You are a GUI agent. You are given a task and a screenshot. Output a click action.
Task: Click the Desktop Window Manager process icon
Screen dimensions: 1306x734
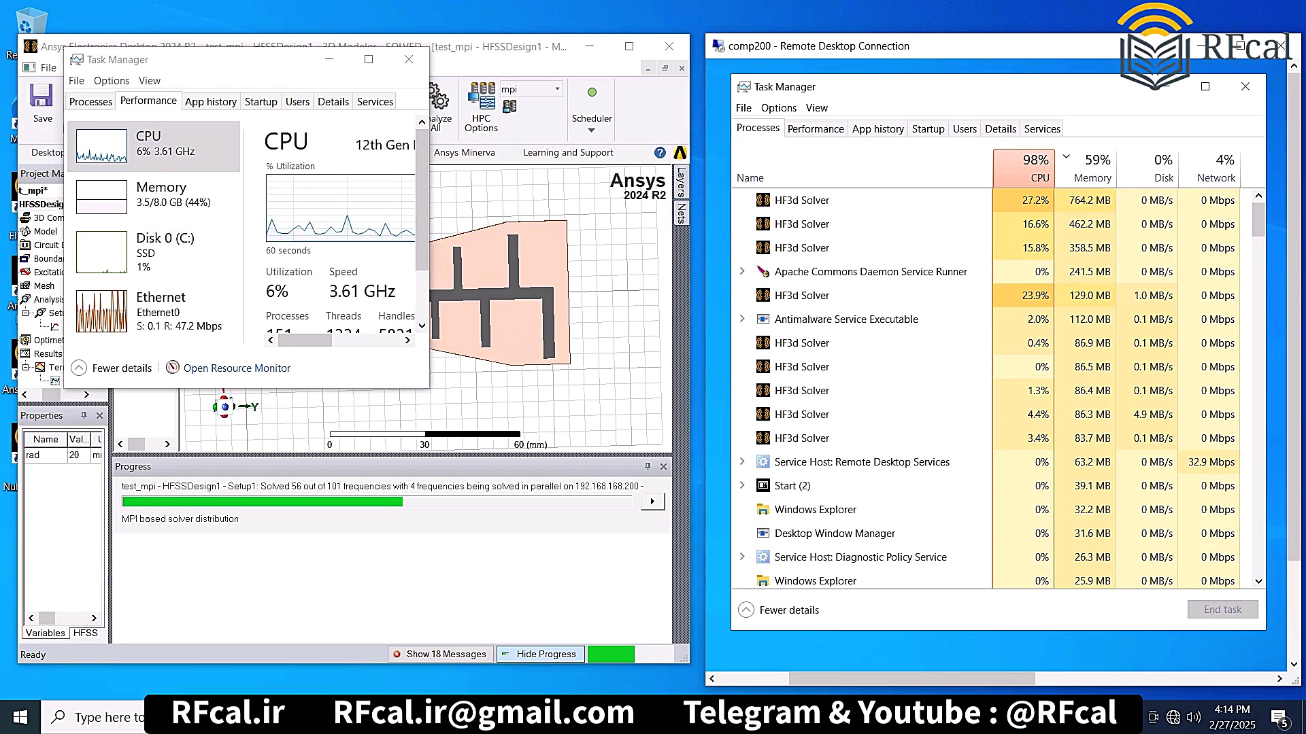pyautogui.click(x=763, y=533)
